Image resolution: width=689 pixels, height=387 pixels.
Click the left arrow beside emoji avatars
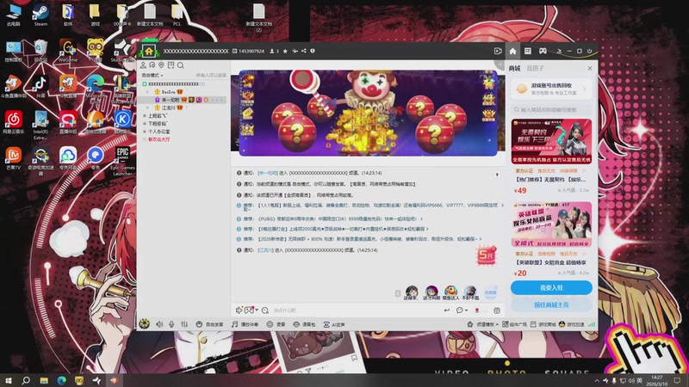coord(398,293)
